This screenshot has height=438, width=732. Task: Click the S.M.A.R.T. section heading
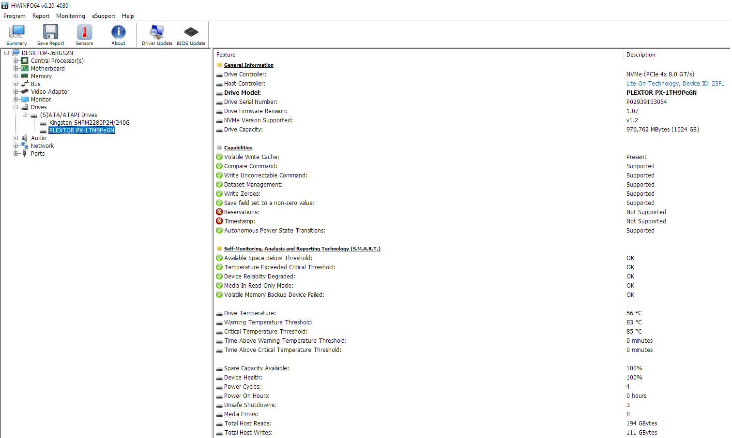coord(302,249)
